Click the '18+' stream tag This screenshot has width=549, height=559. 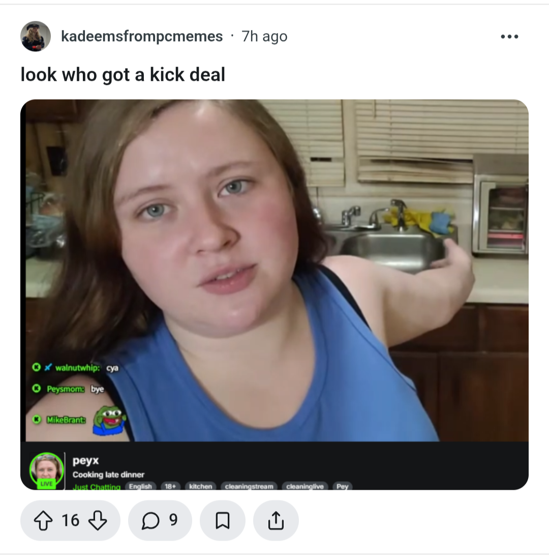[170, 486]
